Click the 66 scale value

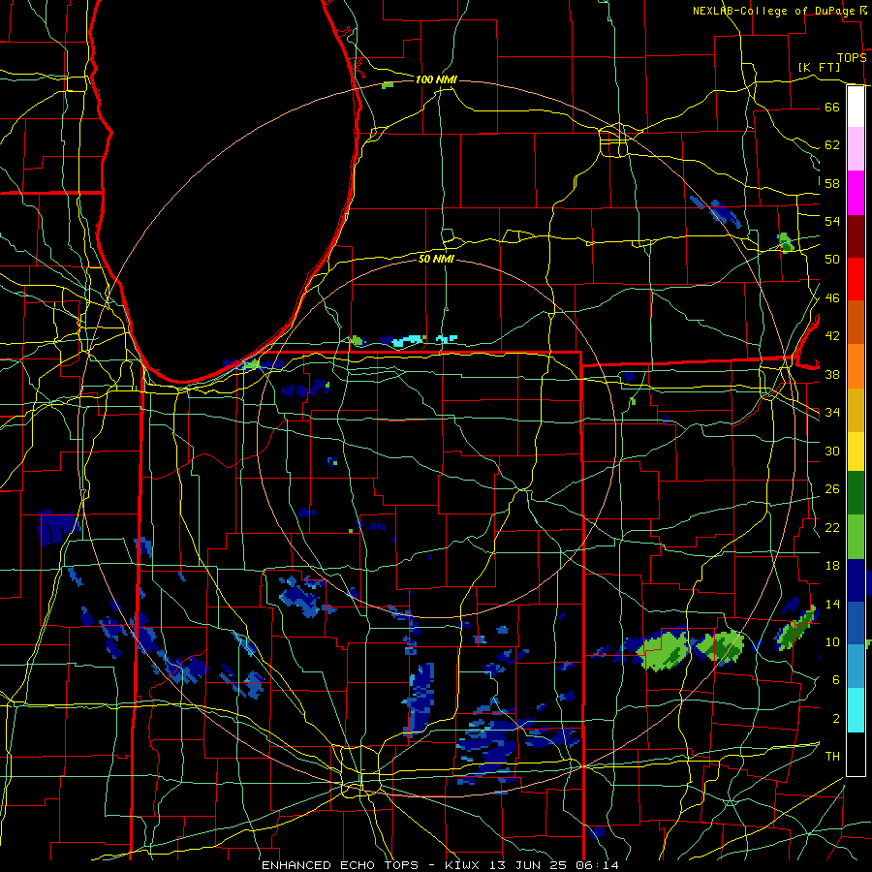[832, 108]
